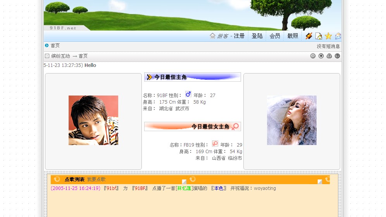Click the blue male gender icon
386x217 pixels.
click(188, 94)
